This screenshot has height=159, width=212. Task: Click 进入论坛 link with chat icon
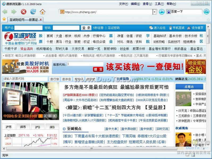pos(157,28)
